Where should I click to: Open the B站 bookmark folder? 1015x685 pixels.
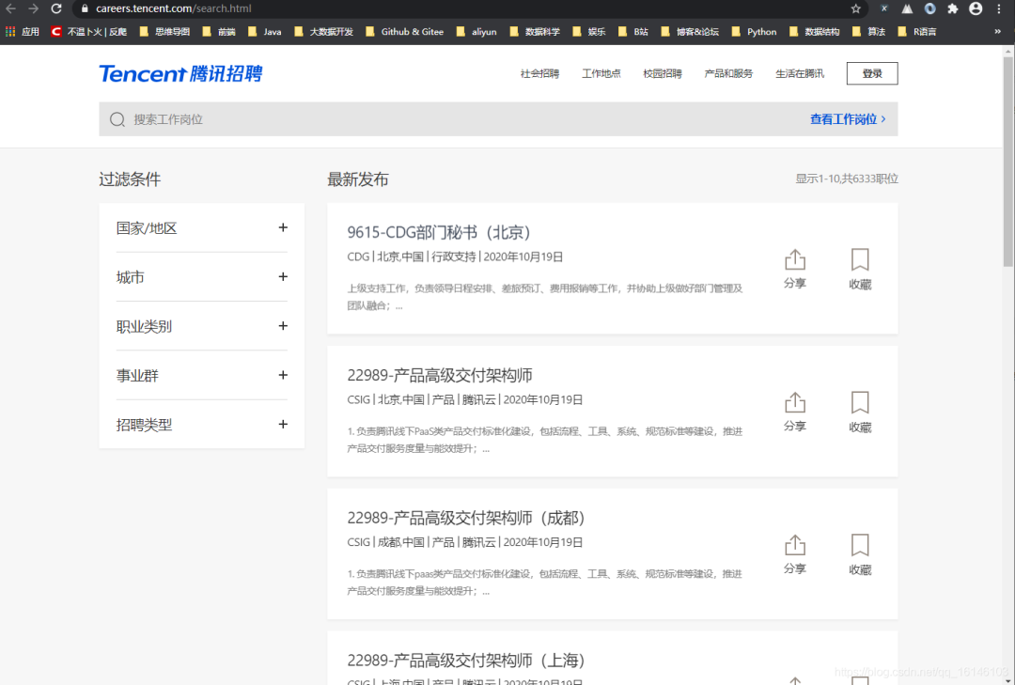coord(633,32)
